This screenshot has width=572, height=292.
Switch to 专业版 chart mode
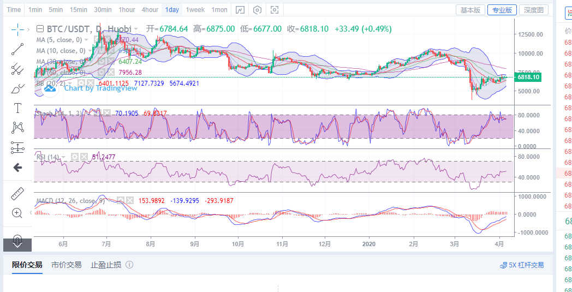(x=502, y=10)
